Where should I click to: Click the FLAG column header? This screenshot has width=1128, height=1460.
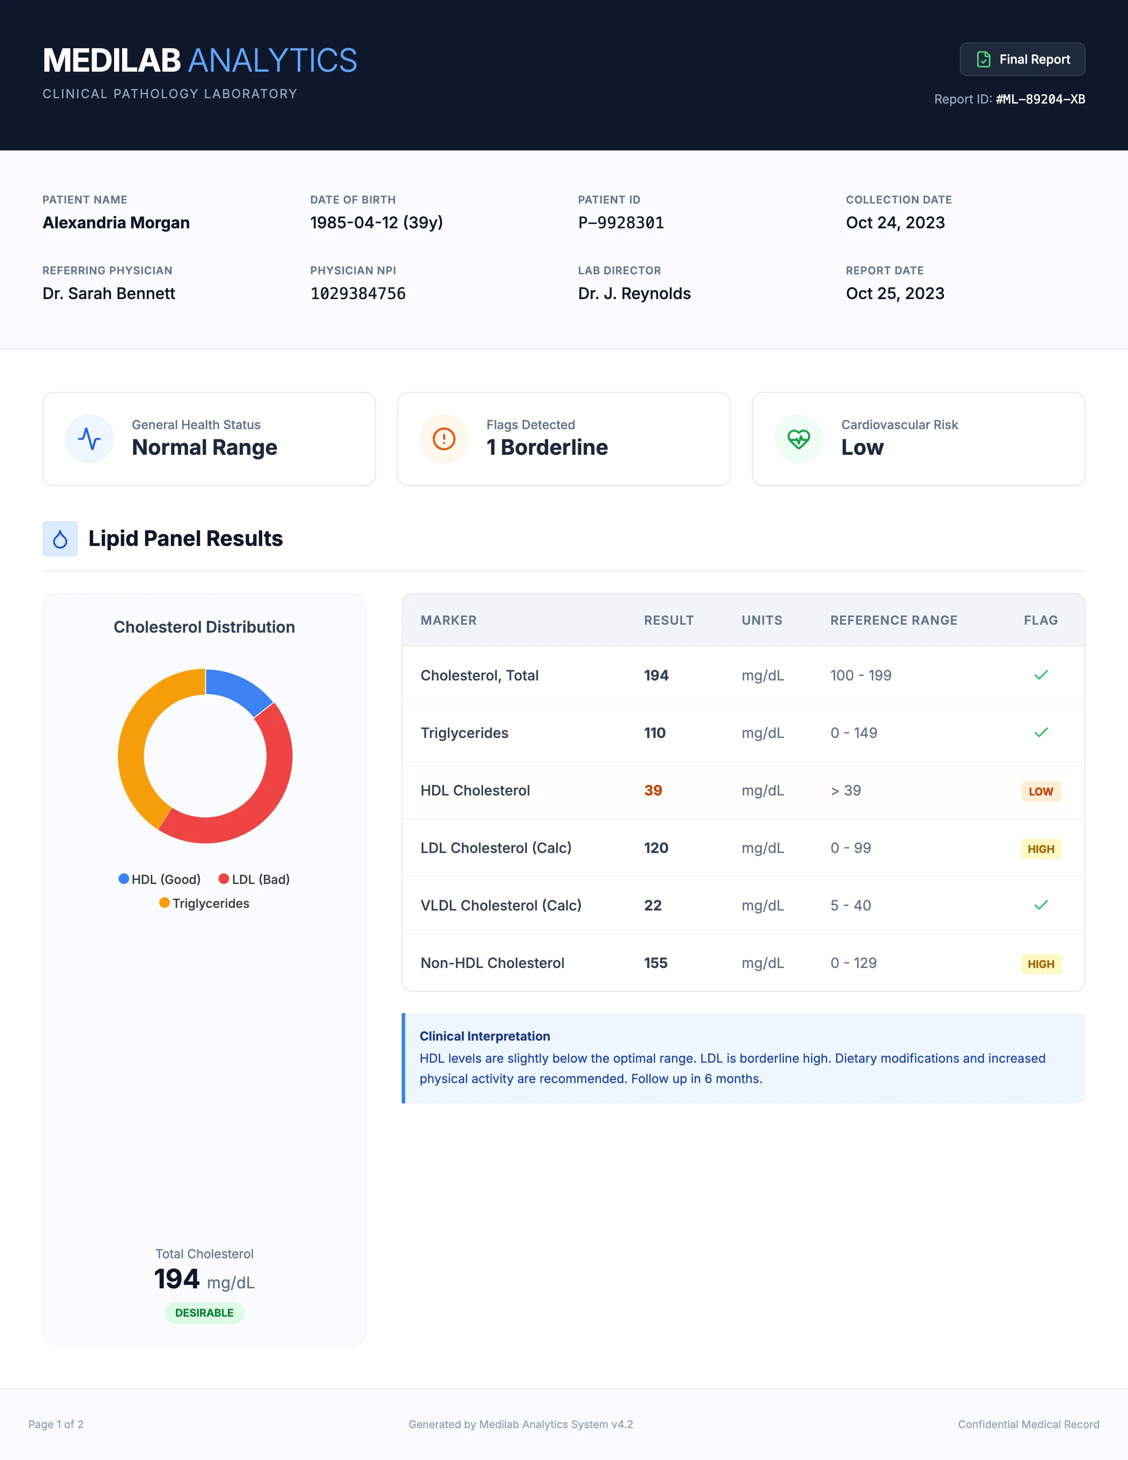[x=1040, y=620]
